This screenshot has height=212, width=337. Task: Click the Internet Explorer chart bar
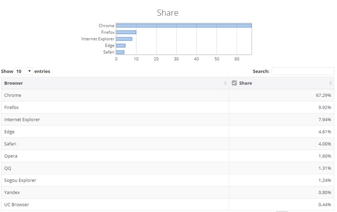tap(124, 39)
